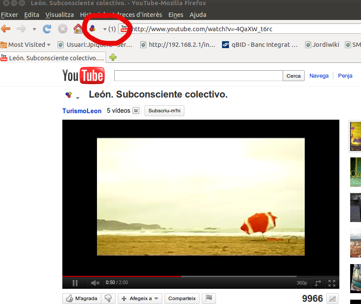
Task: Click the Subscriu-m'hi button
Action: click(x=164, y=111)
